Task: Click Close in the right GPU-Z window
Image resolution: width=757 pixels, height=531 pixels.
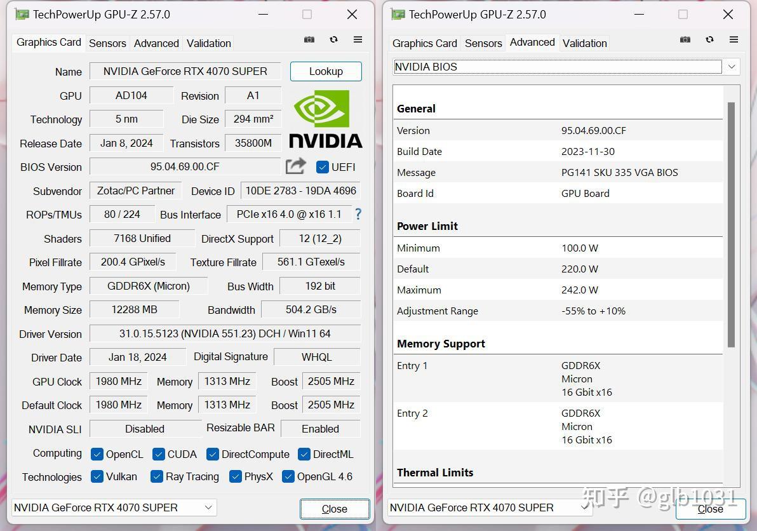Action: 711,509
